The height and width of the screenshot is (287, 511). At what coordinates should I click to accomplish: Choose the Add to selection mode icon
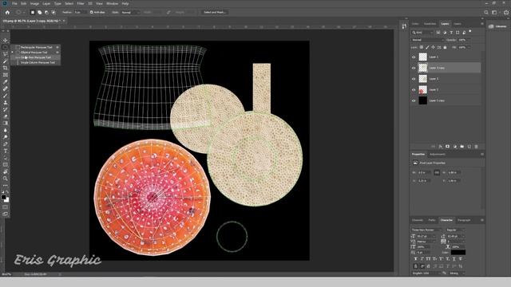click(x=39, y=13)
